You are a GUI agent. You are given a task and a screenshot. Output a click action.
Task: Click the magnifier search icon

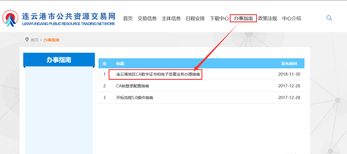click(x=329, y=18)
